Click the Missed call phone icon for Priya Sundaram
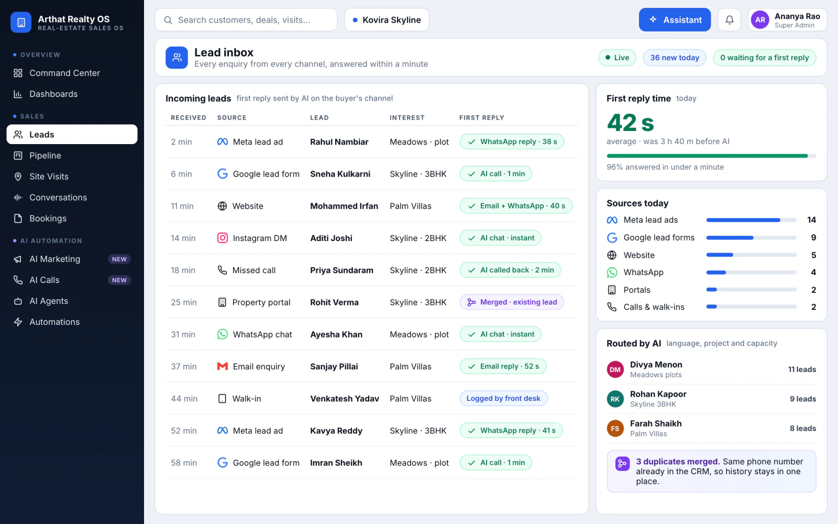Screen dimensions: 838x524 pyautogui.click(x=223, y=270)
